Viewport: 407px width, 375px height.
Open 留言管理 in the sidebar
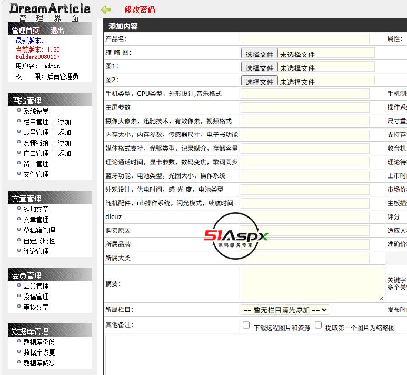pyautogui.click(x=36, y=164)
